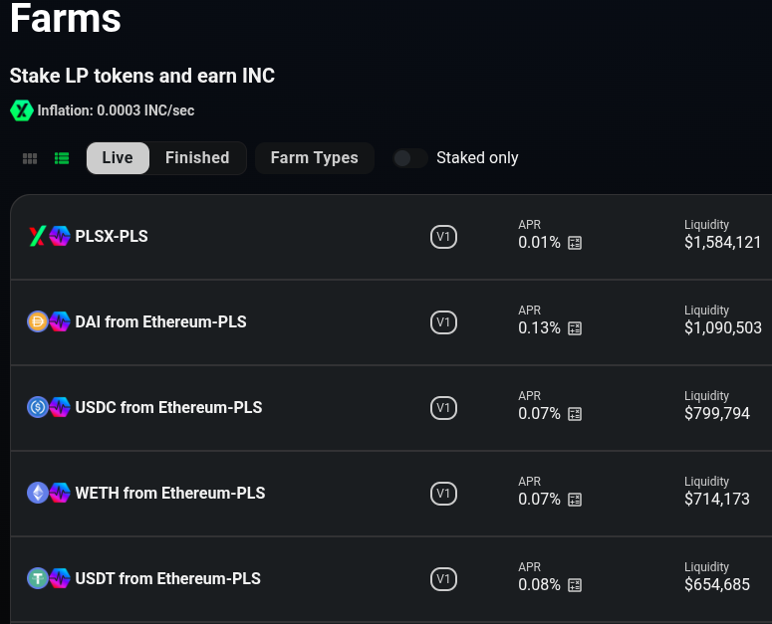The width and height of the screenshot is (772, 624).
Task: Click the green INC inflation token icon
Action: click(x=21, y=110)
